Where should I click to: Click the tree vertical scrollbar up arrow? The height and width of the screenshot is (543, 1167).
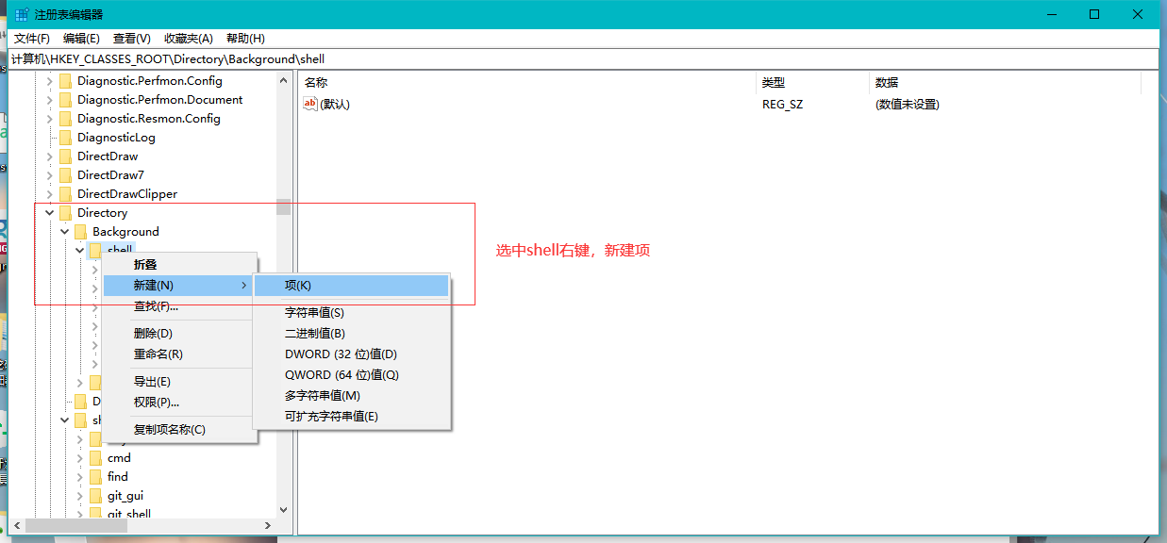tap(283, 81)
